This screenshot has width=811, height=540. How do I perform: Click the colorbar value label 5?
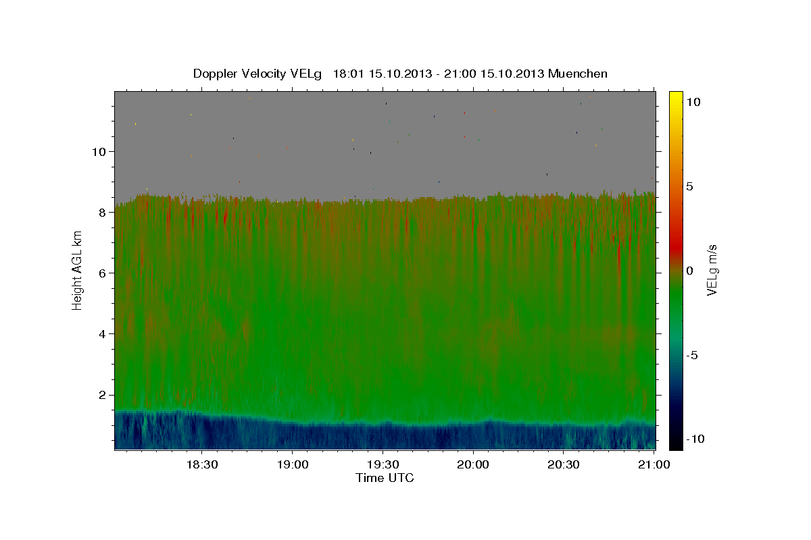tap(689, 186)
